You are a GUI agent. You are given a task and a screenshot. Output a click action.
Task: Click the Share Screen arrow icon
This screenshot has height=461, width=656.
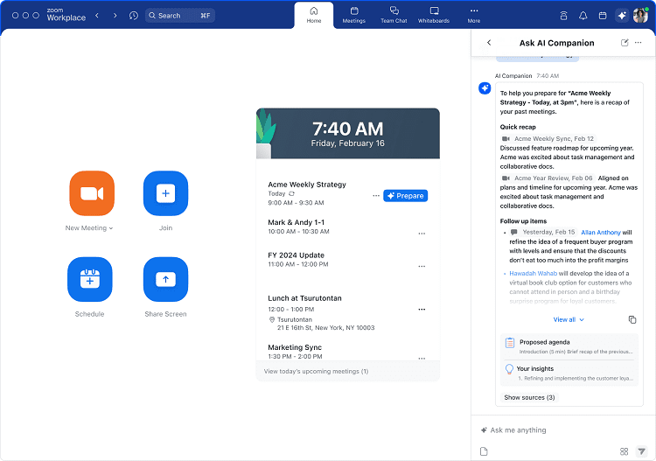click(165, 279)
